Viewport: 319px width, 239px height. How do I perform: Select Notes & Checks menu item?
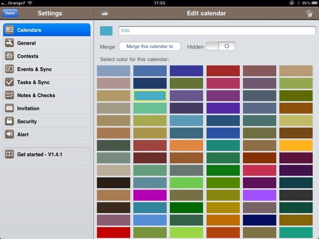click(x=47, y=95)
